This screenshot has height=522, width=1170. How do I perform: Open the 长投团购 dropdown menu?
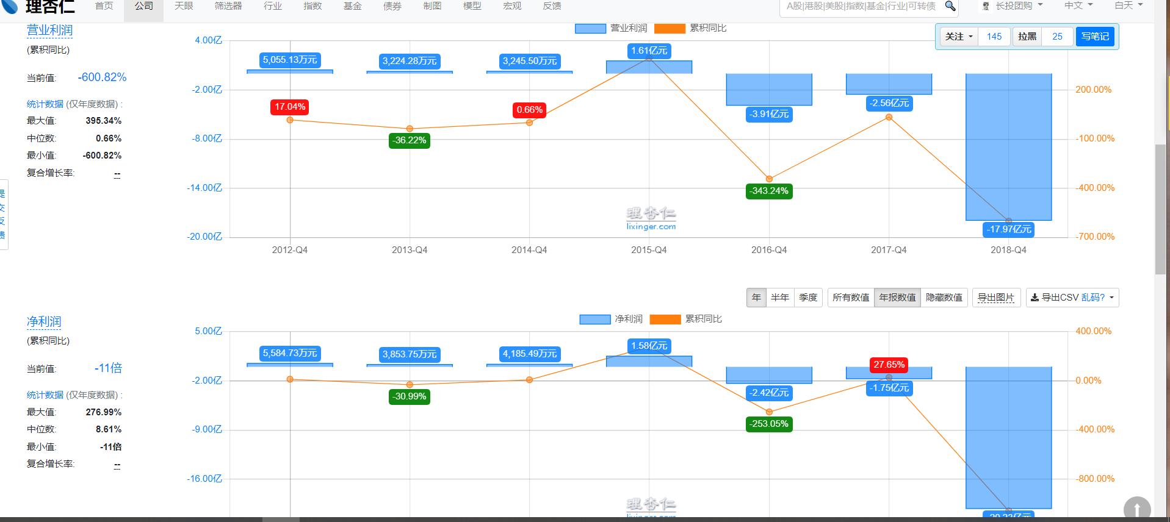1019,6
